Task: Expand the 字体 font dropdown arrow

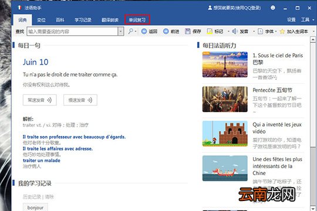Action: 275,32
